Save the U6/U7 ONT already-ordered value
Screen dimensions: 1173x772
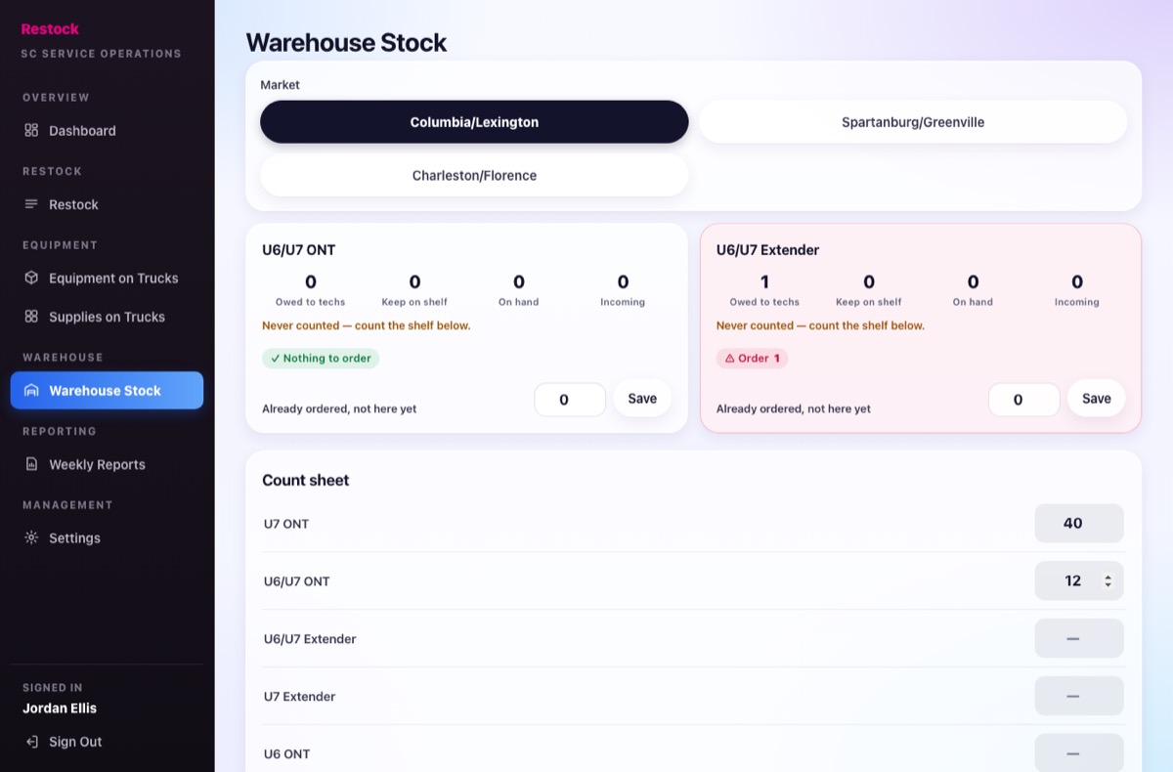642,399
